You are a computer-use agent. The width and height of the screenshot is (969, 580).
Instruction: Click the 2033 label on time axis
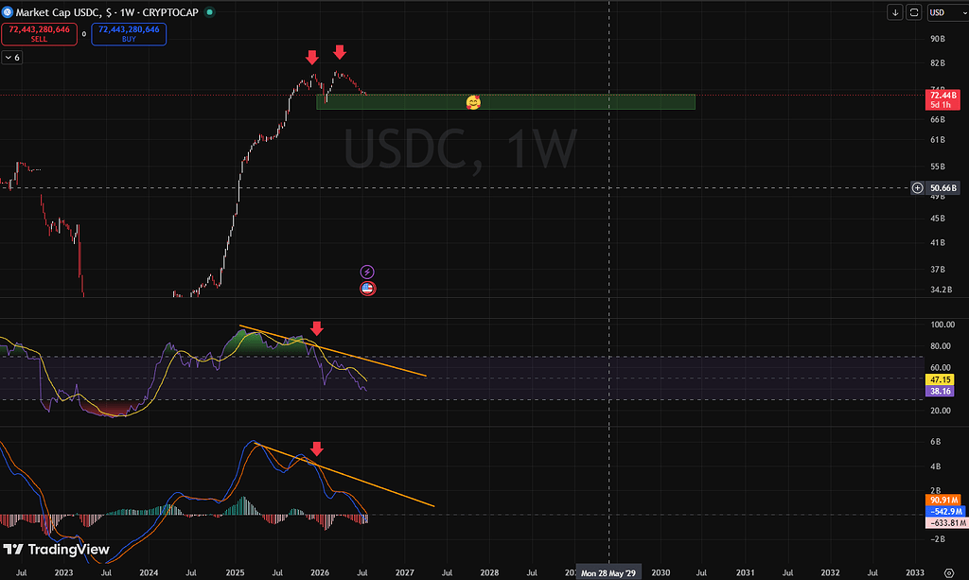point(915,572)
